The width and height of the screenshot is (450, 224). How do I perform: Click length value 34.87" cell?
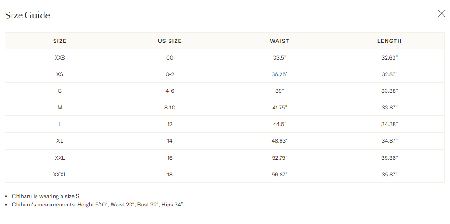(389, 141)
